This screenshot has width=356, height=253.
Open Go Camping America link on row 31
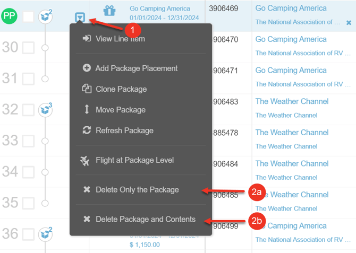pos(291,70)
